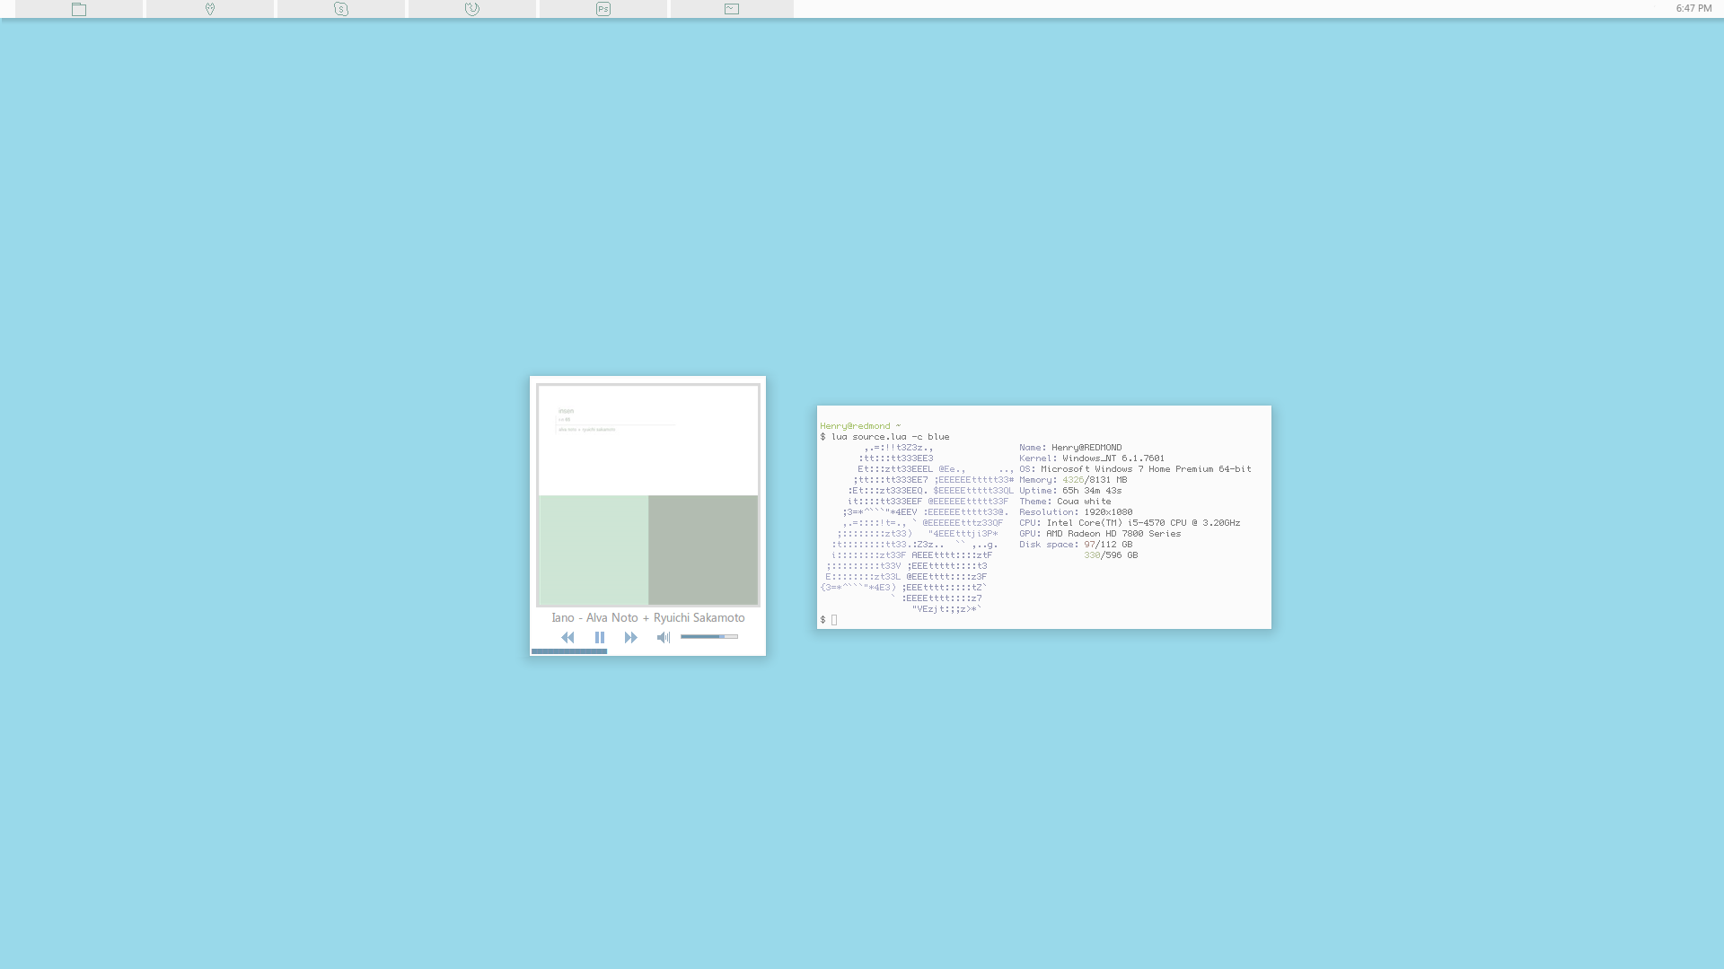1724x969 pixels.
Task: Click the Windows logo ASCII art in the terminal
Action: pos(917,528)
